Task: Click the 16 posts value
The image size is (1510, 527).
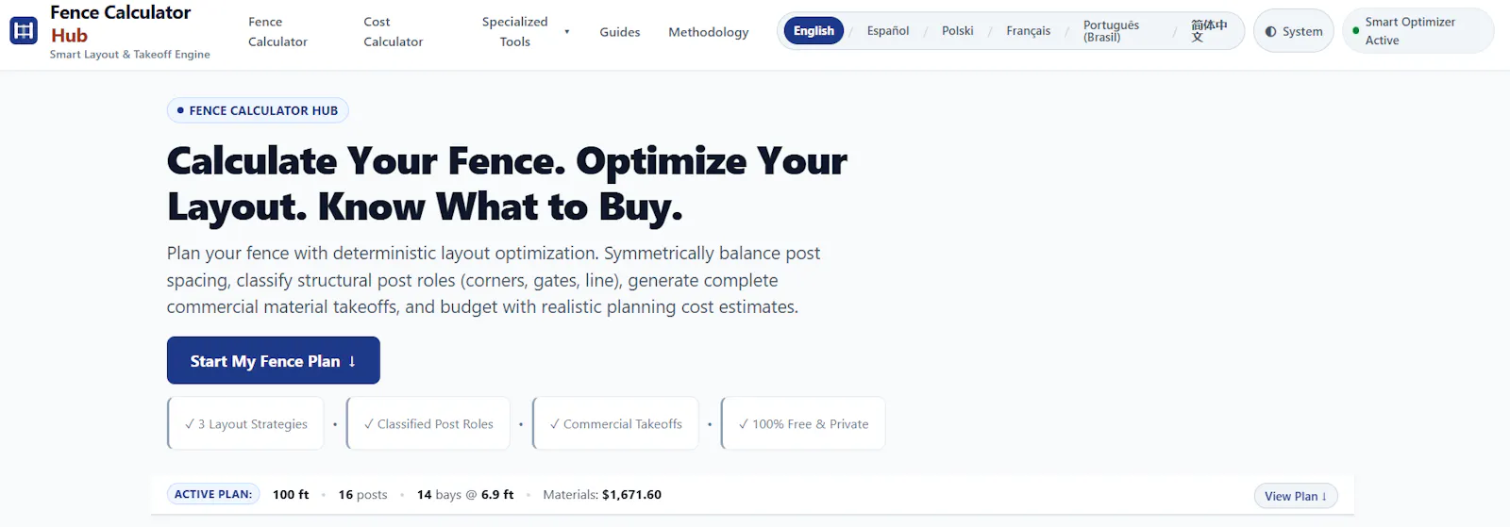Action: coord(363,495)
